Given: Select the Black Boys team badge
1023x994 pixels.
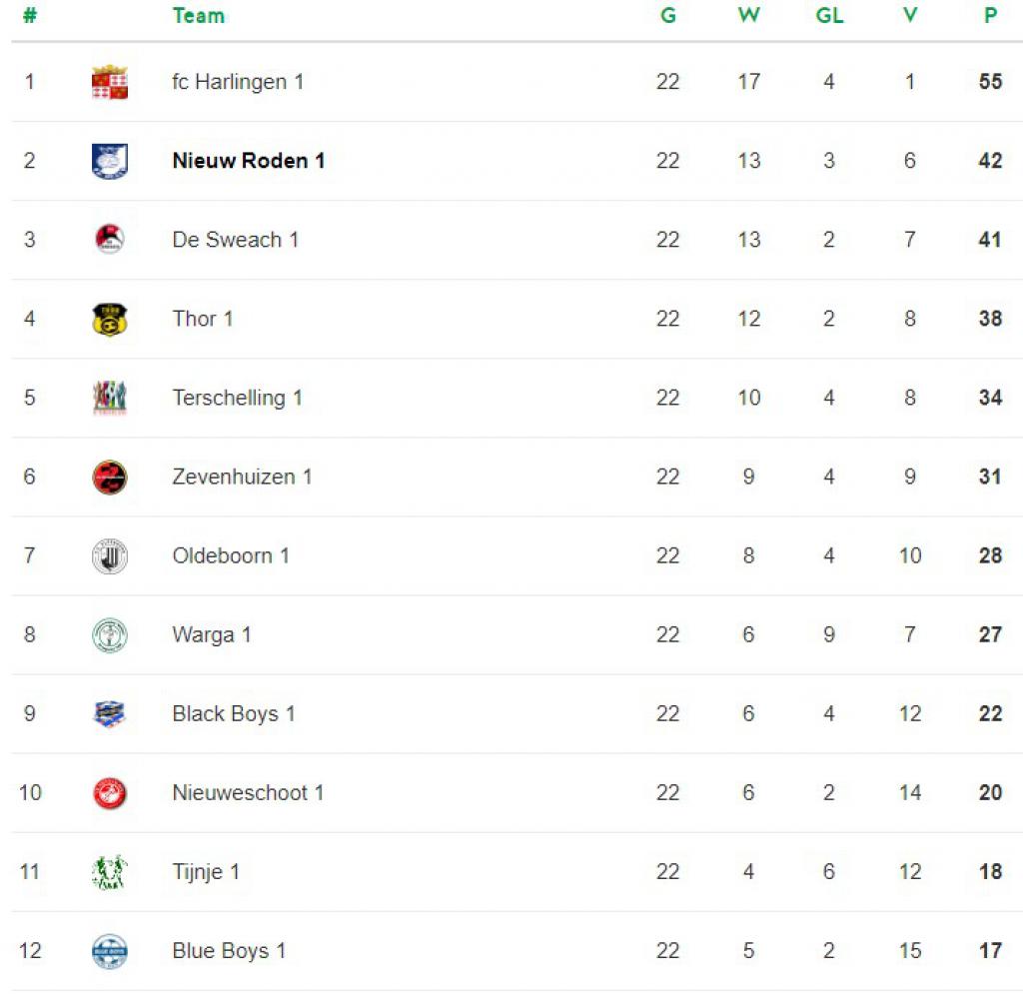Looking at the screenshot, I should pos(110,713).
